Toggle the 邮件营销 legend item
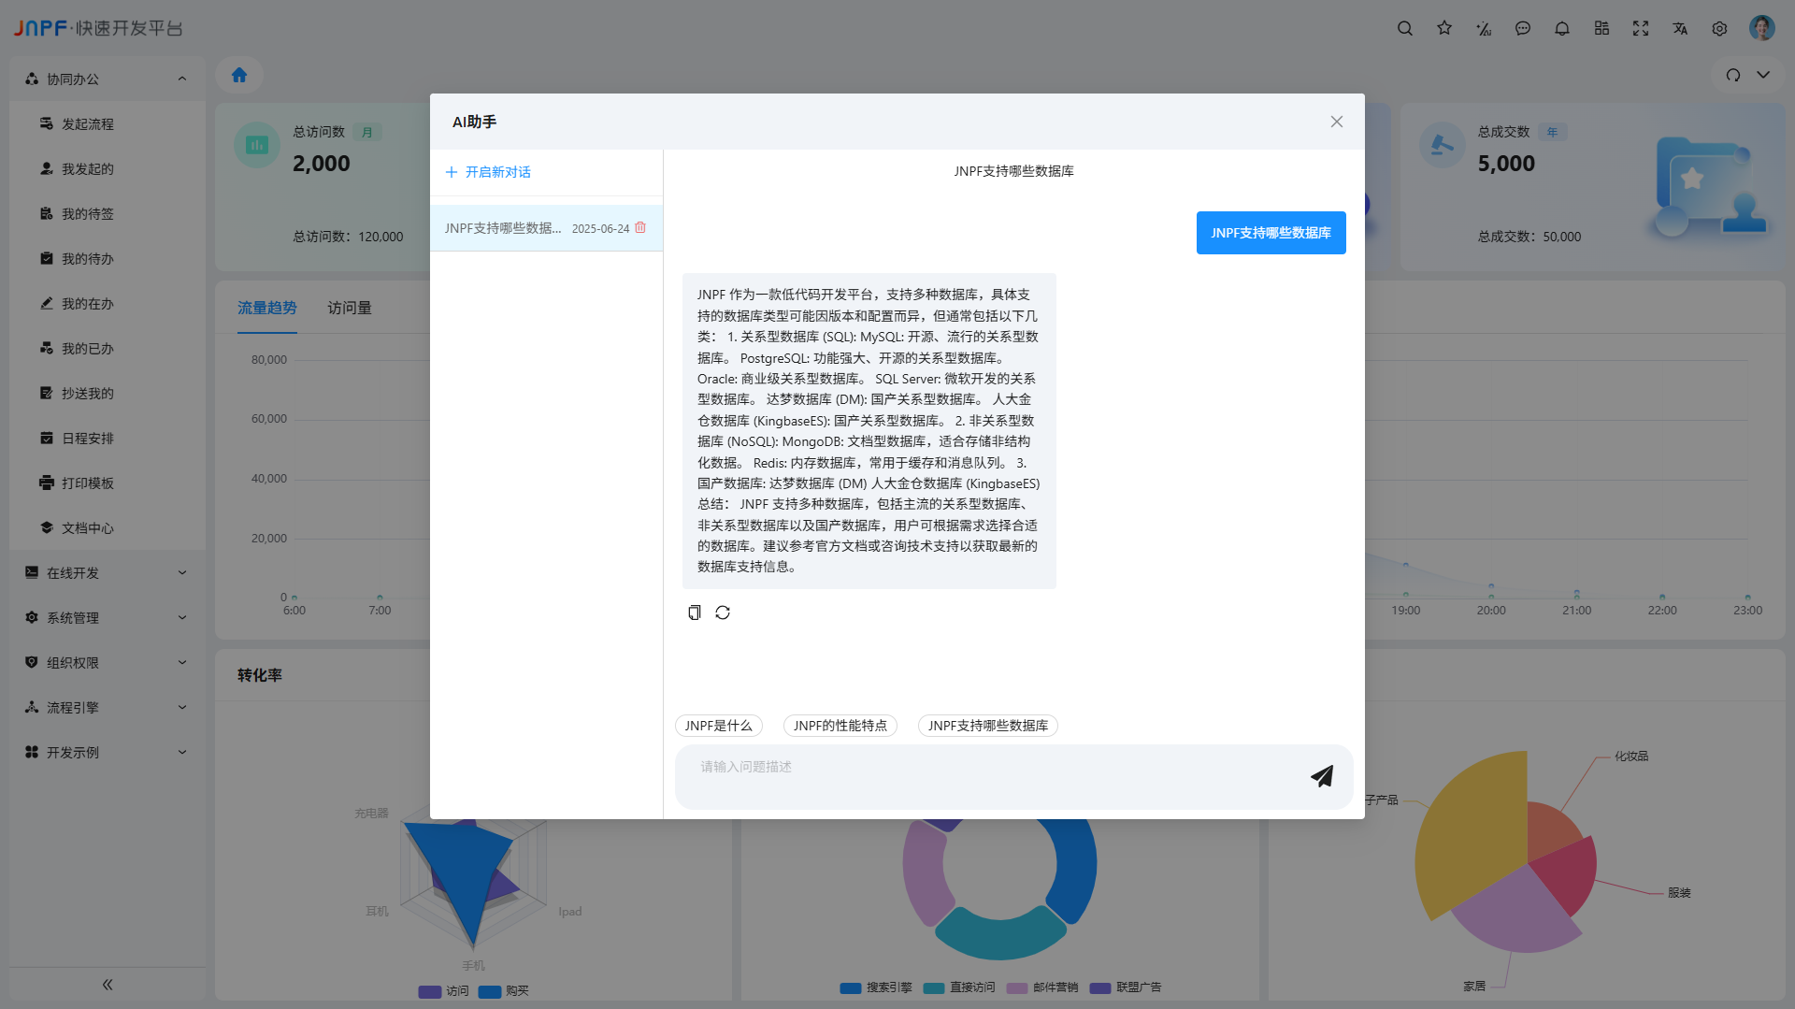 (1041, 987)
